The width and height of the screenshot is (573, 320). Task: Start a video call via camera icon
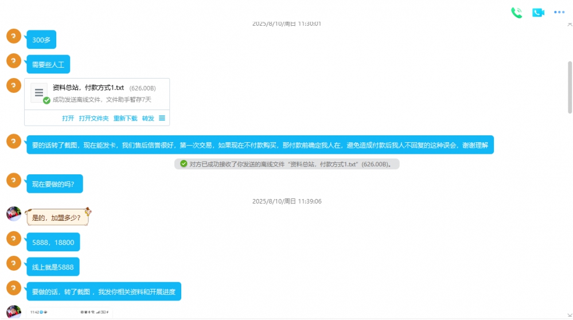(x=537, y=13)
